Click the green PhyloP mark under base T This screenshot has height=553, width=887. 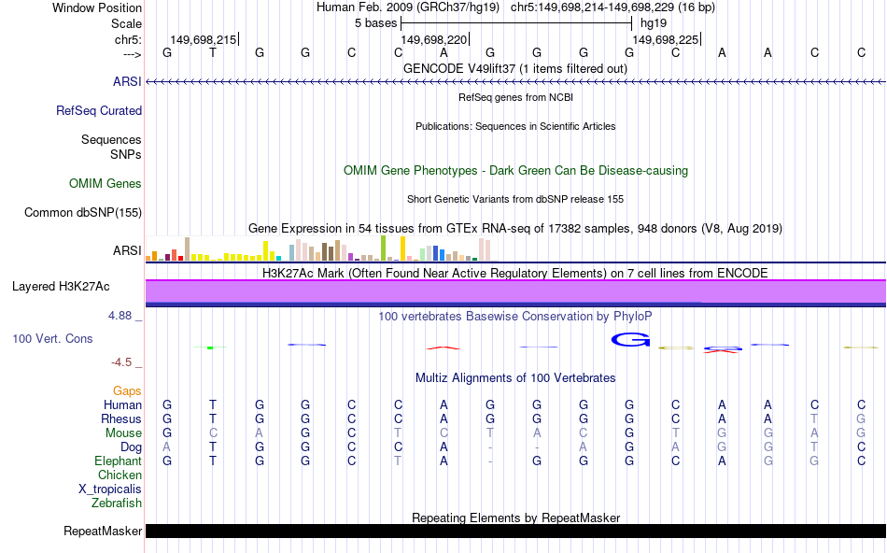210,347
